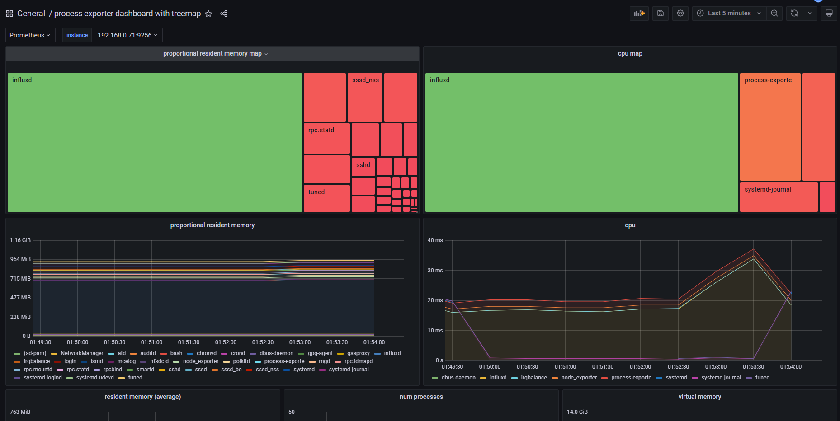The image size is (840, 421).
Task: Select the influxd tile in the cpu map
Action: pos(581,142)
